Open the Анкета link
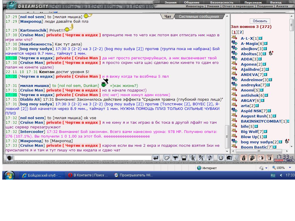This screenshot has height=221, width=295. (282, 6)
